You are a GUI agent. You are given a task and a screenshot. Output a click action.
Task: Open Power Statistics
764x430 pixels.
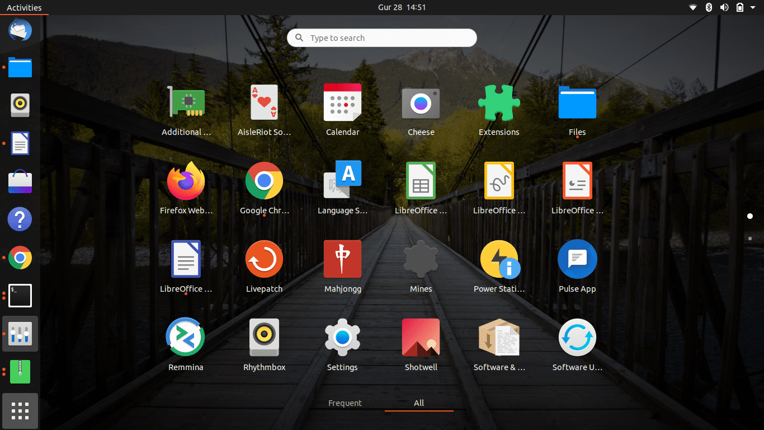499,259
